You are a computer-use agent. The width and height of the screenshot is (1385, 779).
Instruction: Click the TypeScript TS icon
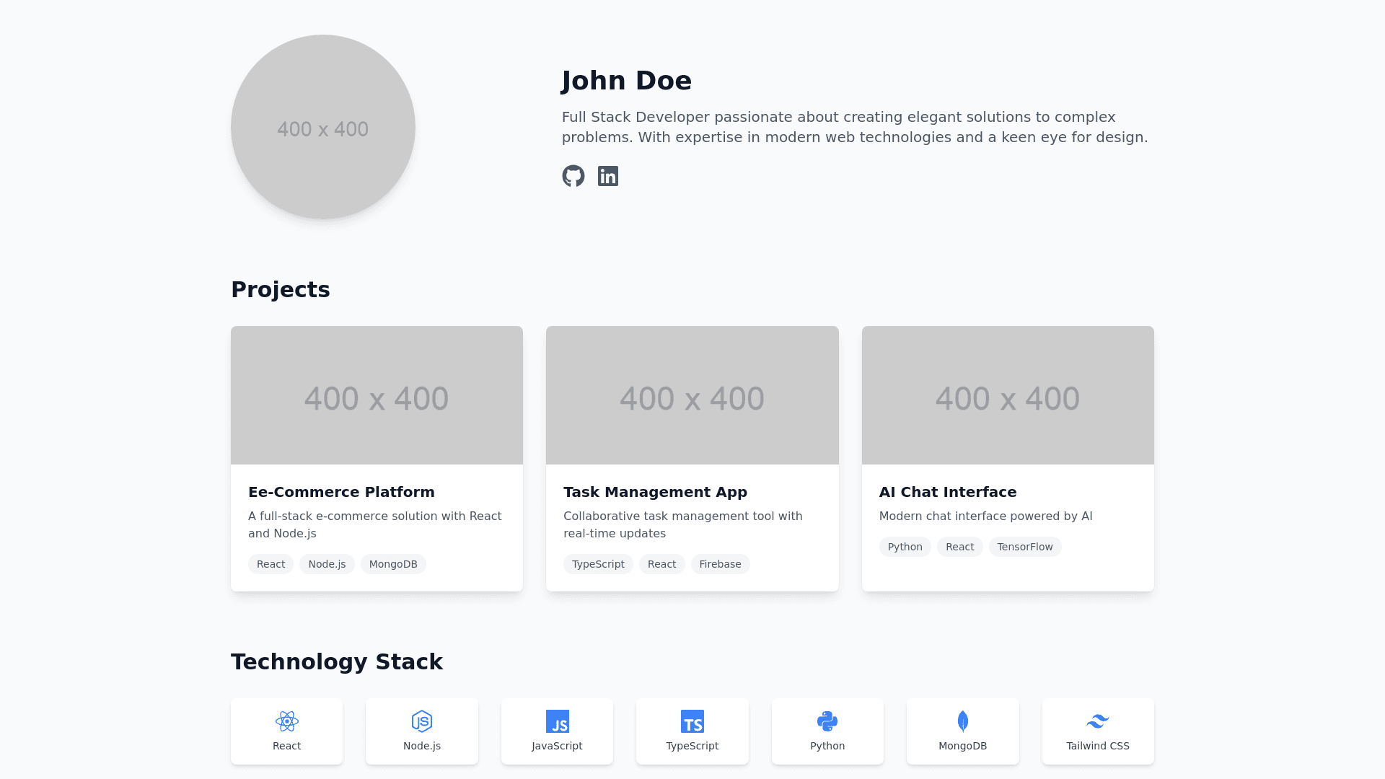692,721
